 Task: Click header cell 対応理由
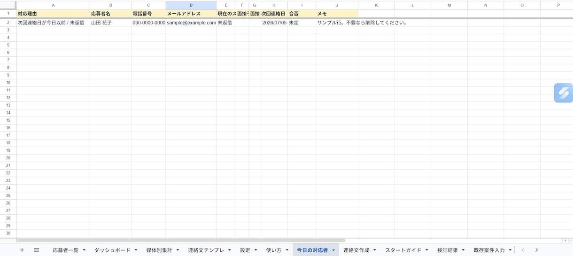pyautogui.click(x=53, y=14)
